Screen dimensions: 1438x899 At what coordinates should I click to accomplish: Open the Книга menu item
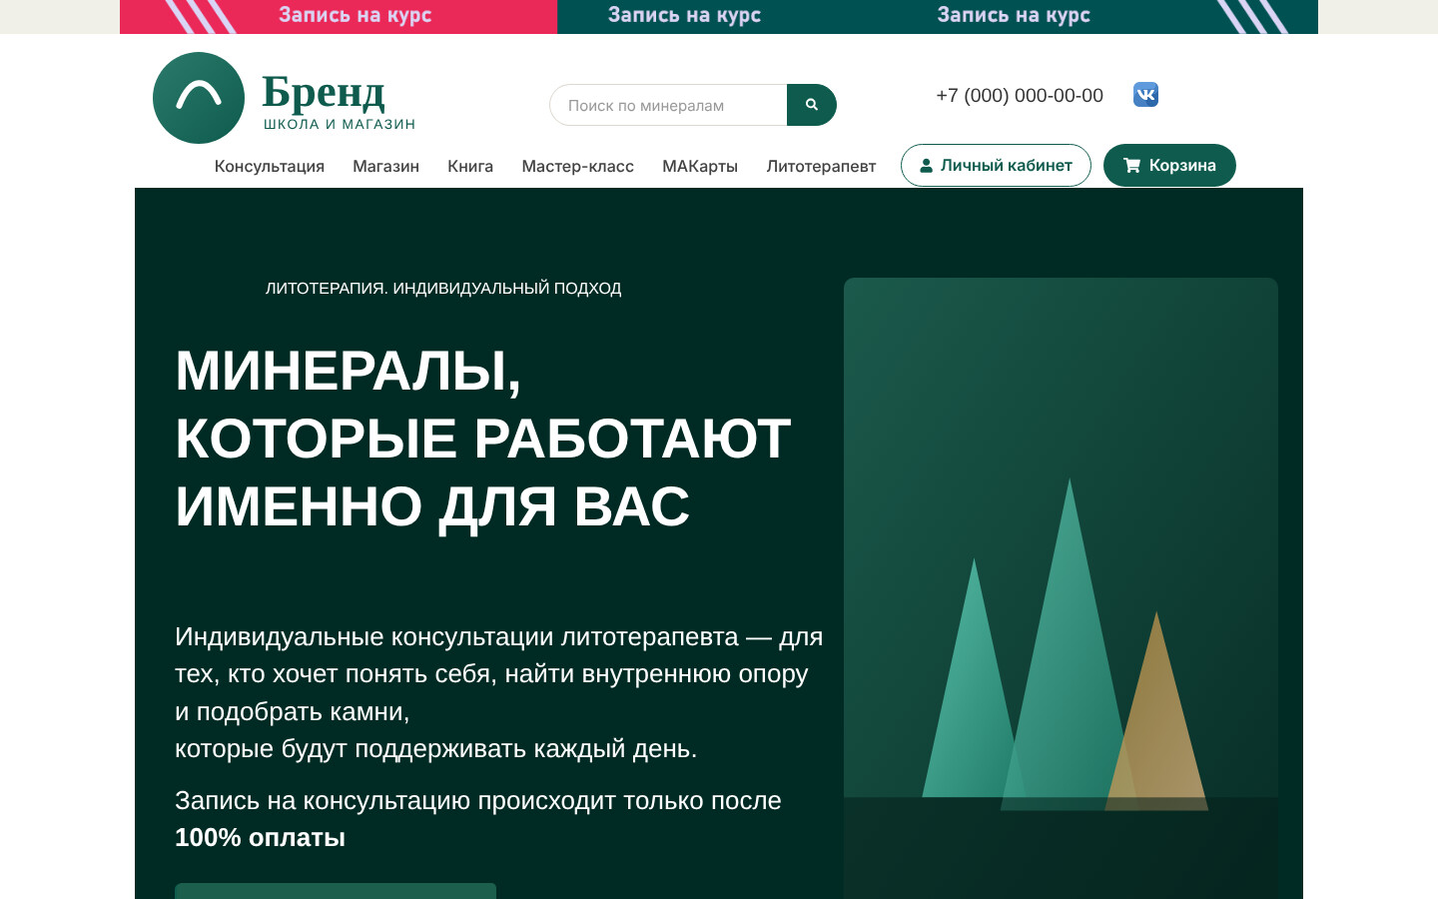click(470, 166)
